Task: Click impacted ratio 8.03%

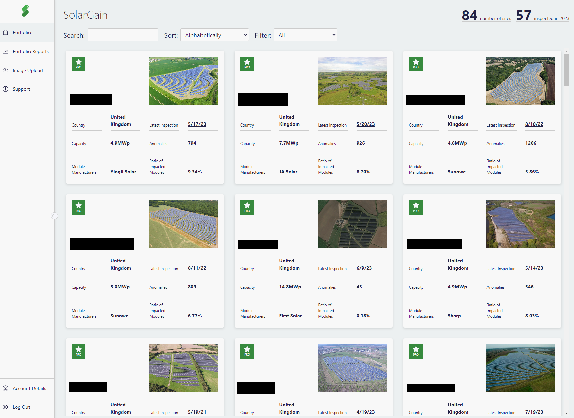Action: click(532, 316)
